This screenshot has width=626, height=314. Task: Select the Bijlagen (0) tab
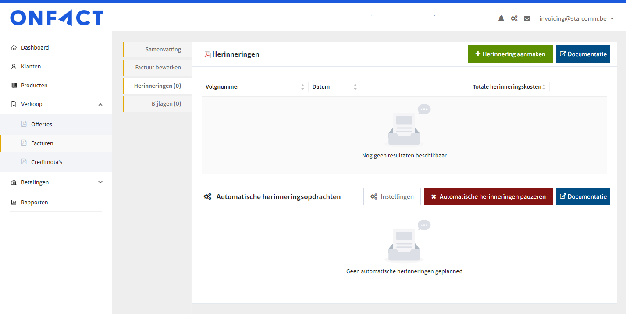pos(163,104)
